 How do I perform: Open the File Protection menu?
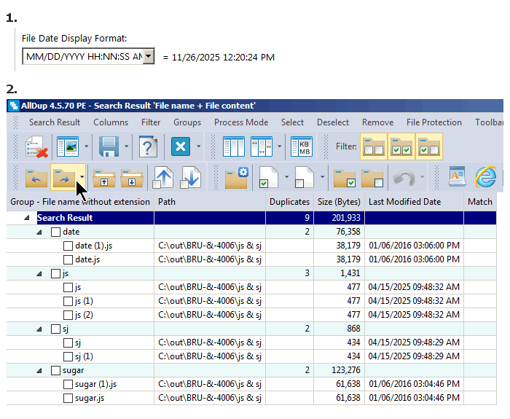[x=433, y=122]
